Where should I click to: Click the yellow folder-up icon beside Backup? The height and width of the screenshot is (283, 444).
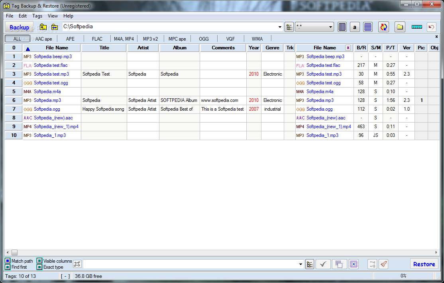(43, 27)
